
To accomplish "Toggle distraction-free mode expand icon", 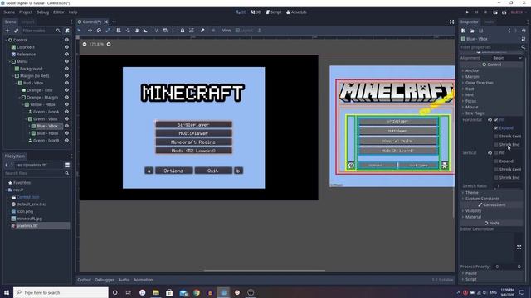I will (x=451, y=22).
